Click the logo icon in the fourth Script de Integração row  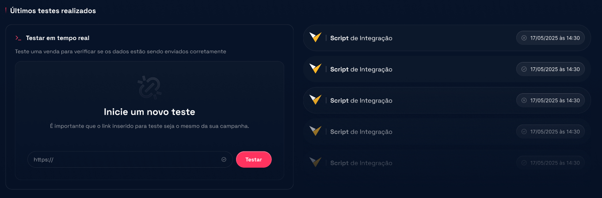[x=315, y=131]
